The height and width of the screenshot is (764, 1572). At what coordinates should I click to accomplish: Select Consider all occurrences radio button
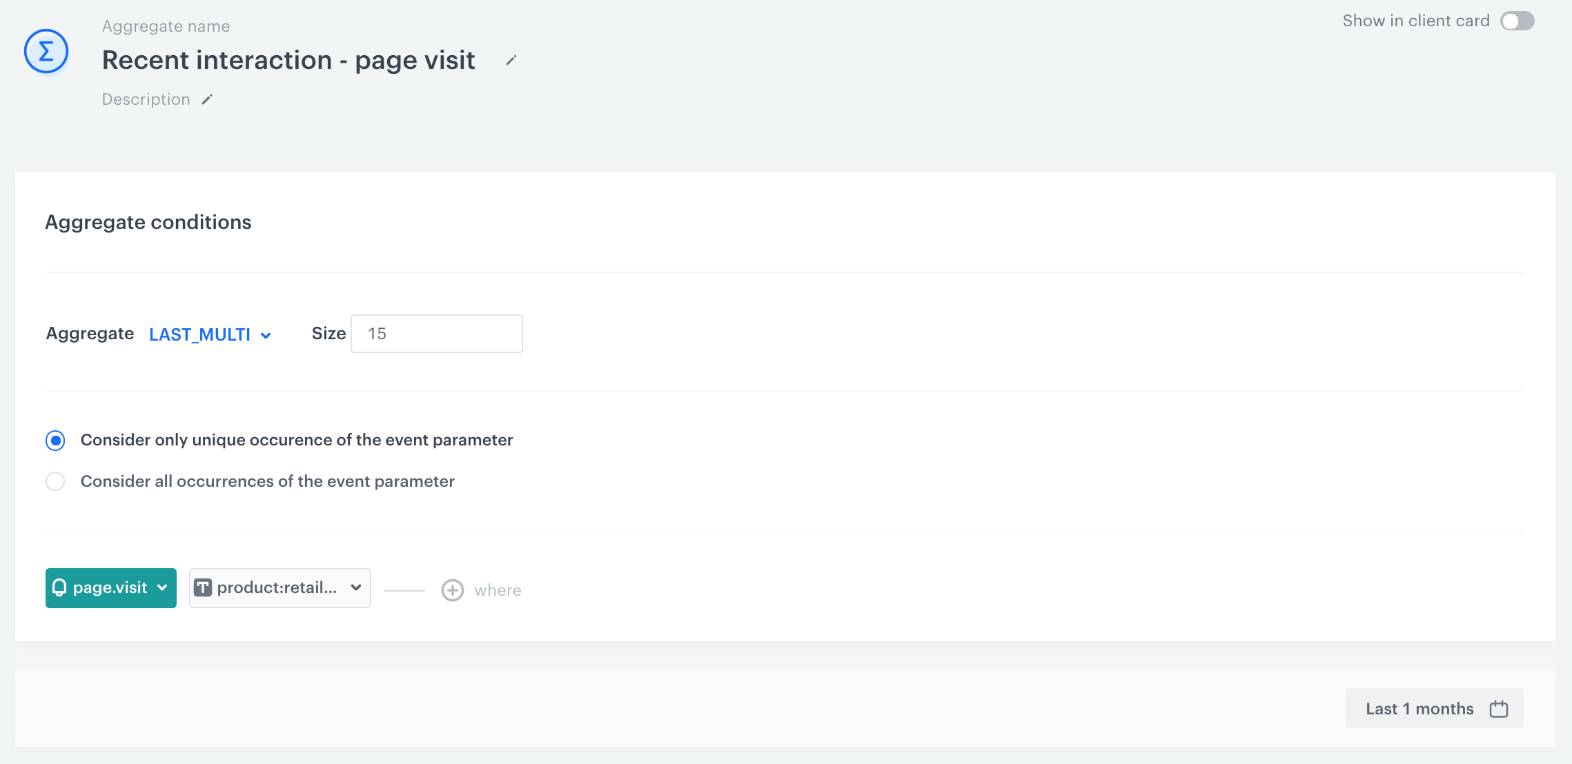tap(55, 481)
